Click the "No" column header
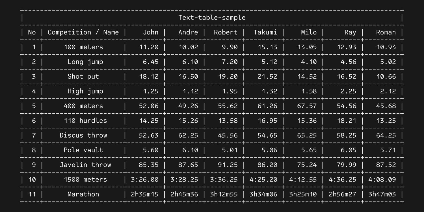The image size is (424, 212). tap(32, 32)
